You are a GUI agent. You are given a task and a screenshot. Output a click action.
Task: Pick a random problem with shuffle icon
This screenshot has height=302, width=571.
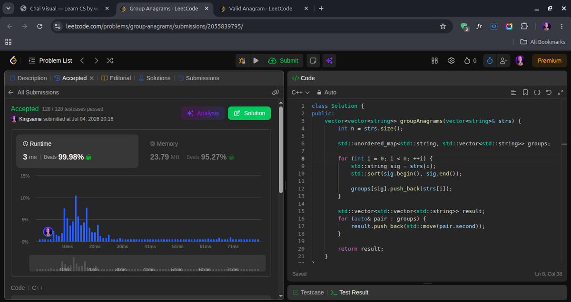pyautogui.click(x=110, y=60)
